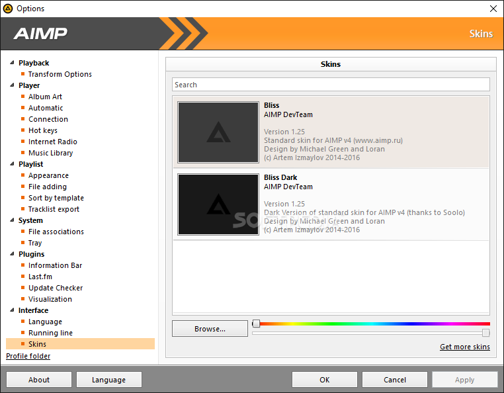504x393 pixels.
Task: Click the AIMP icon in title bar
Action: [x=8, y=9]
